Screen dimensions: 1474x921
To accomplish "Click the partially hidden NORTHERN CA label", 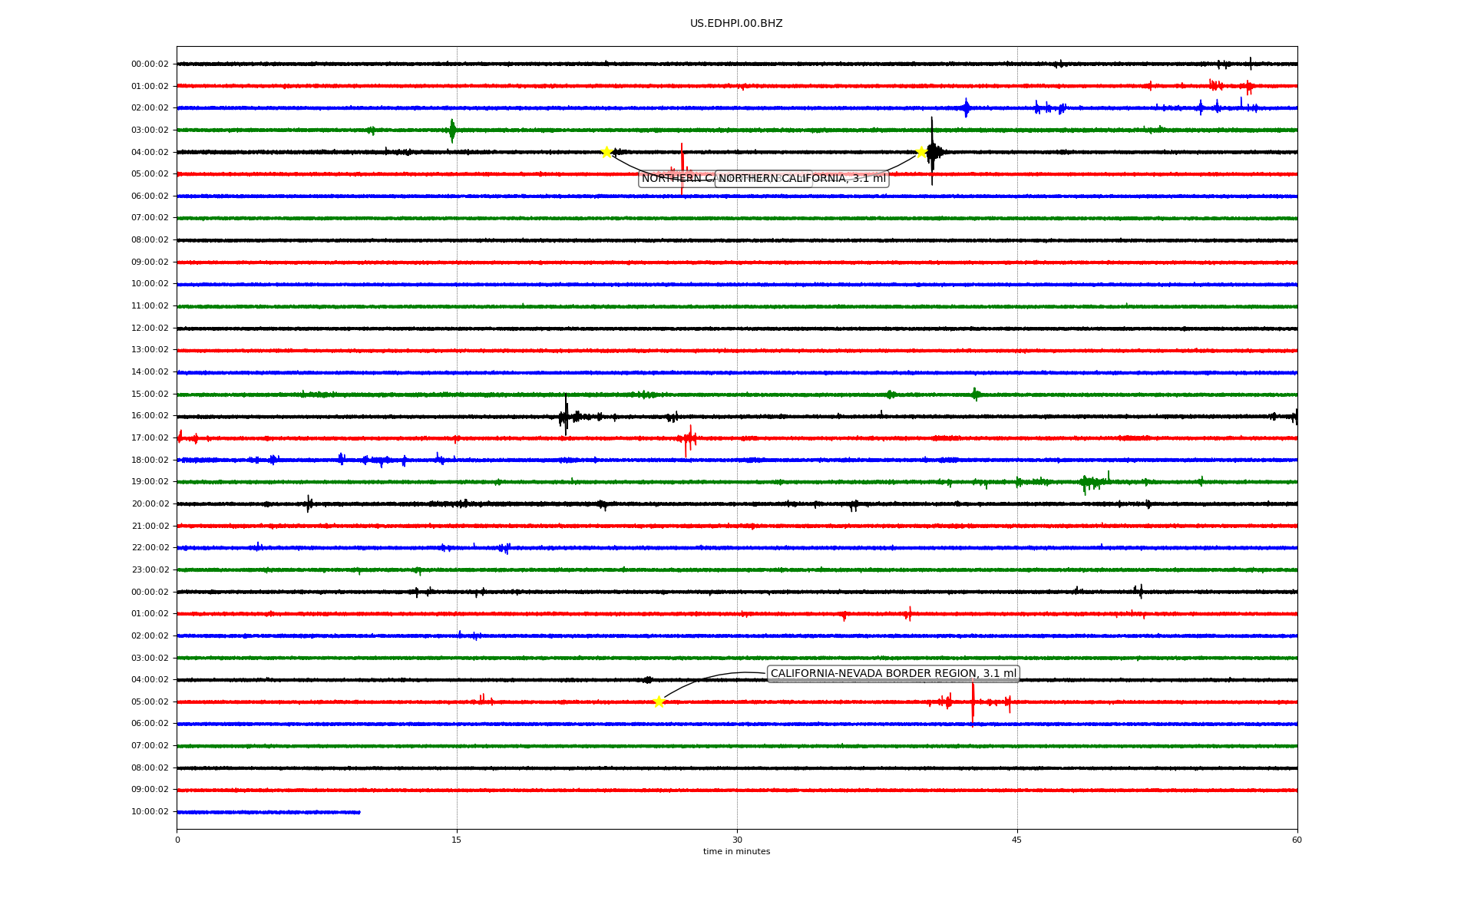I will (x=676, y=179).
